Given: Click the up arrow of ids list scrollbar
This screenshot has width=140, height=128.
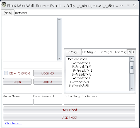Looking at the screenshot, I should click(x=59, y=19).
